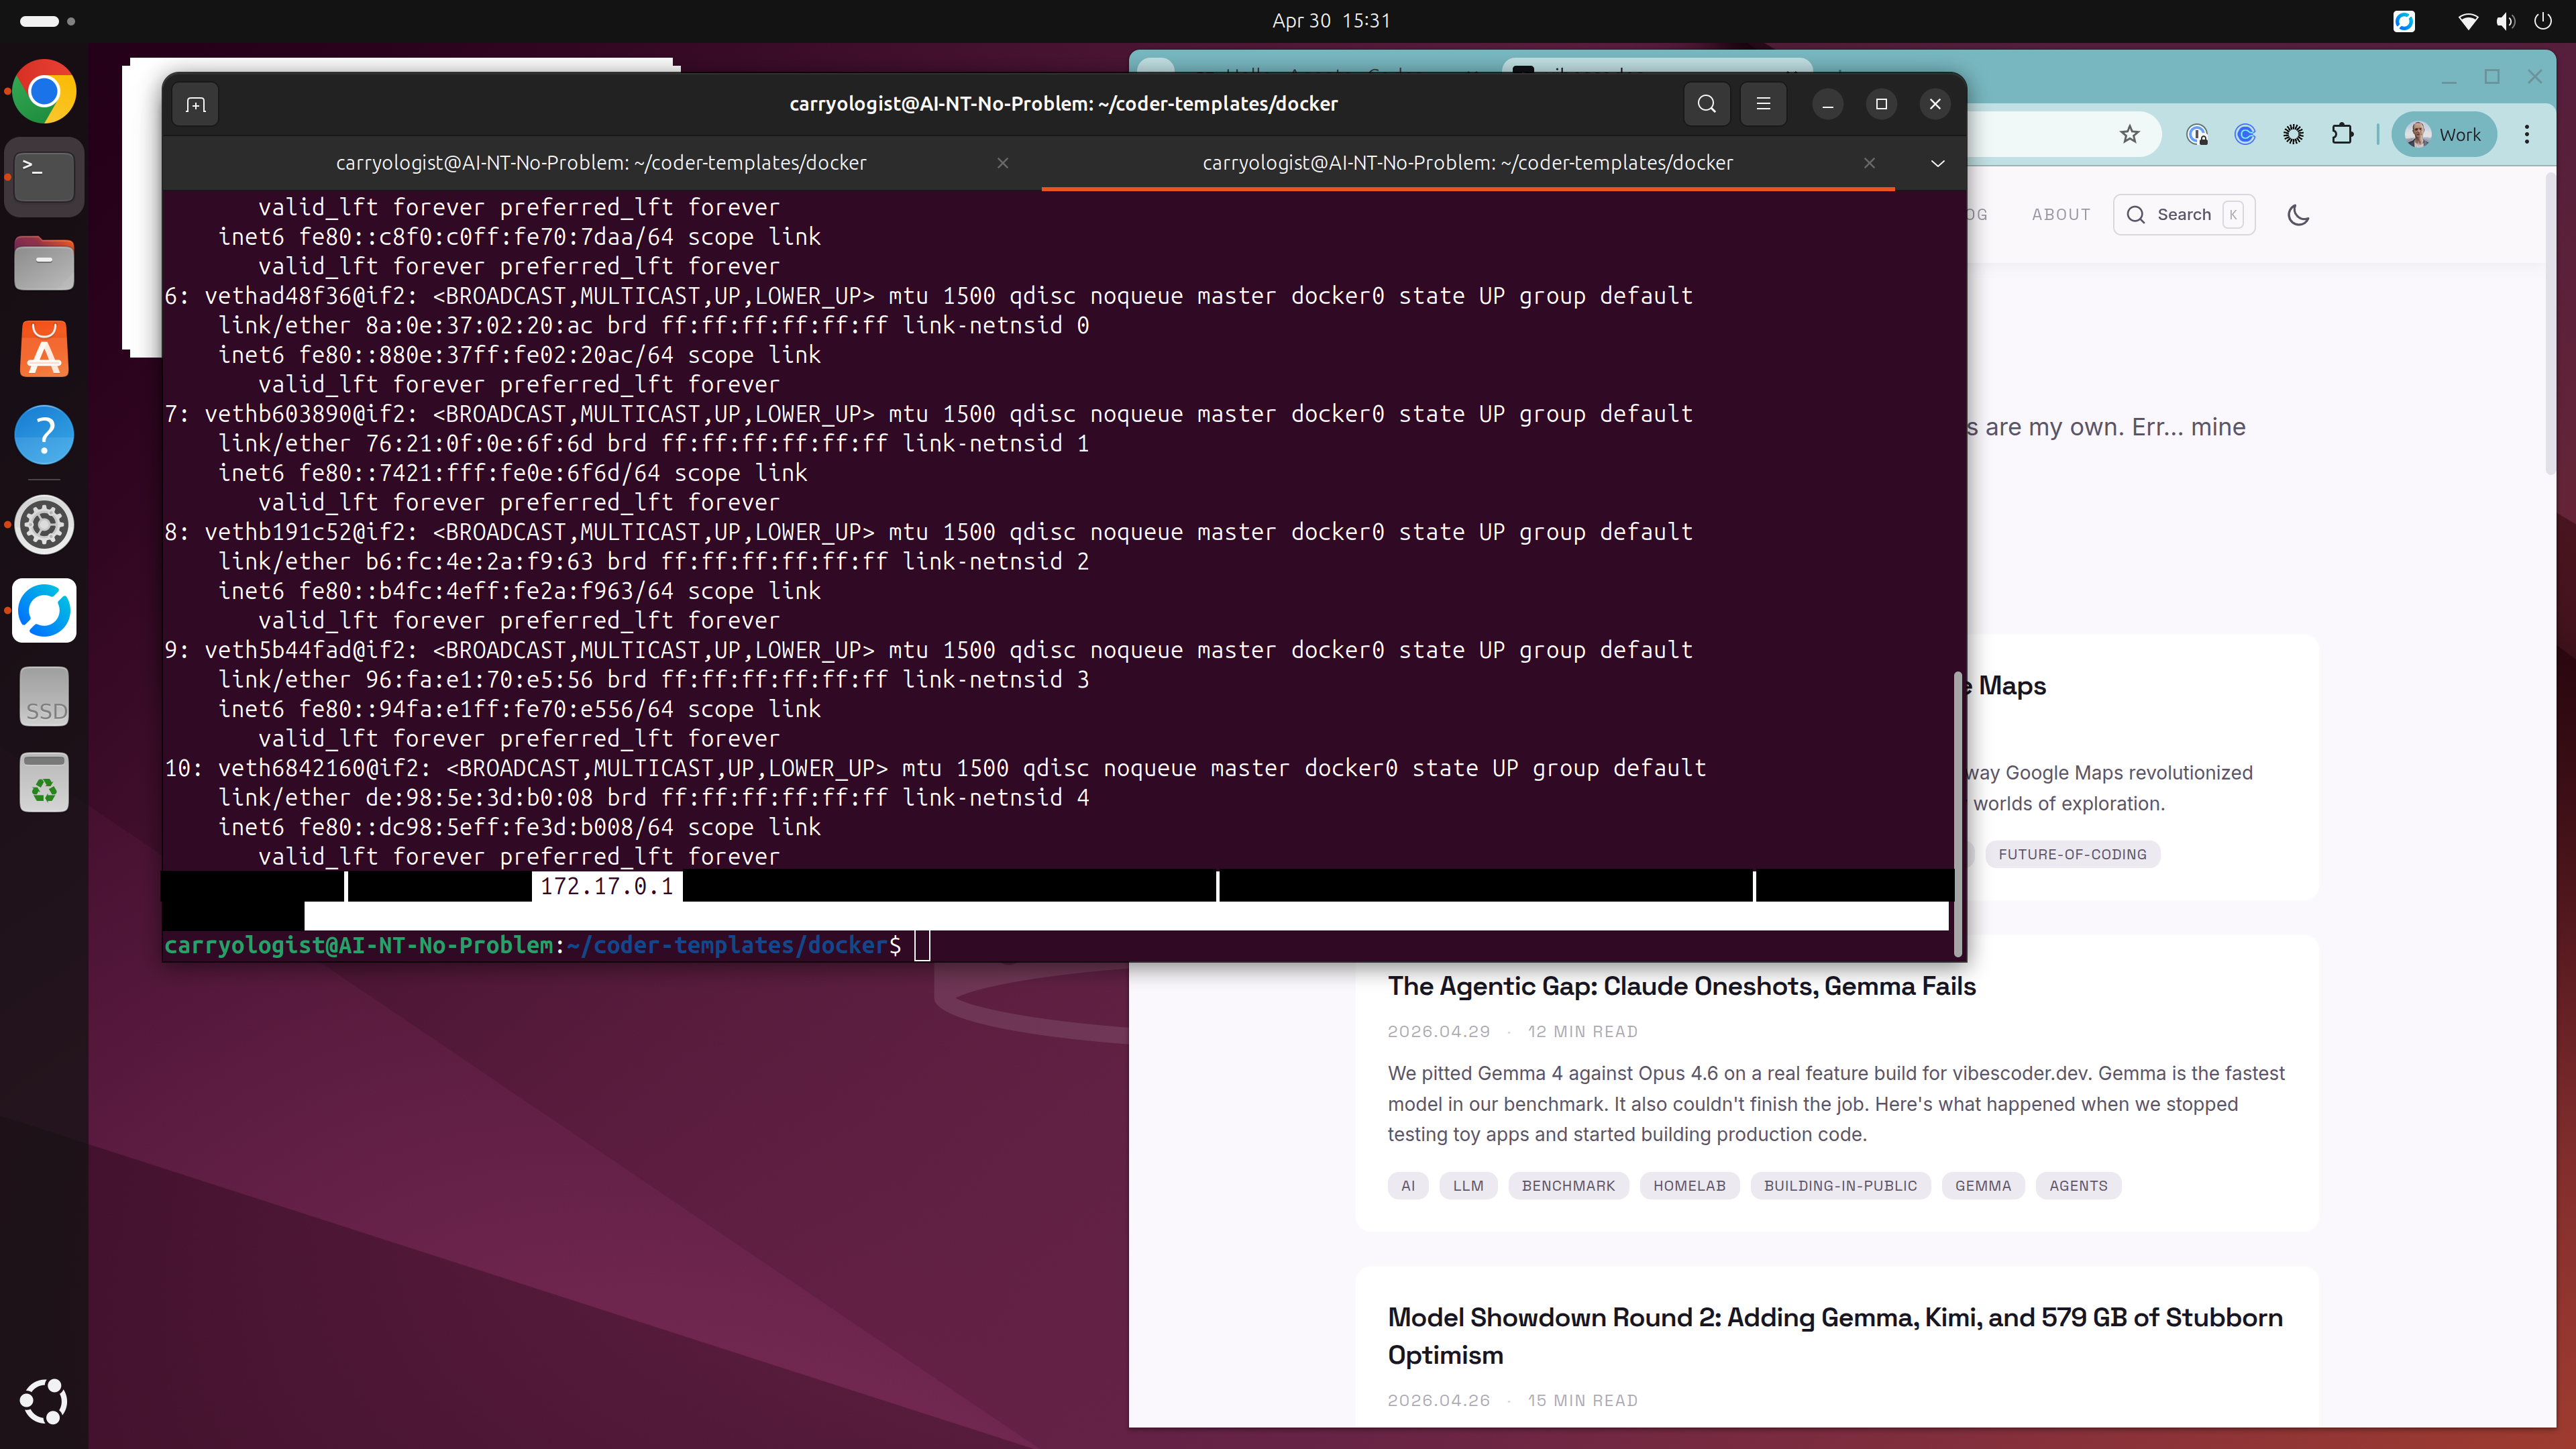Close the first terminal tab
Screen dimensions: 2576x1449
[x=1003, y=163]
